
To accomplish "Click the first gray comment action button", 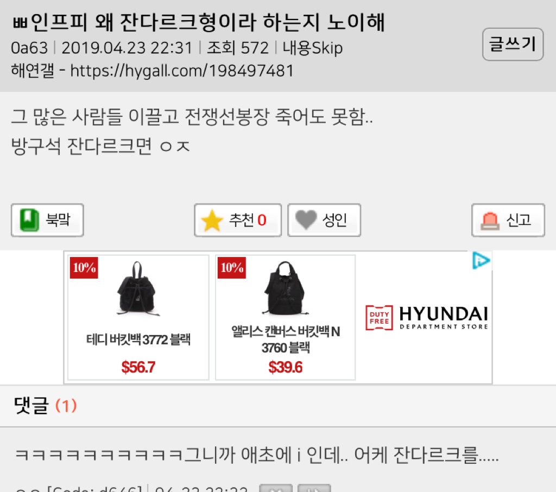I will pyautogui.click(x=276, y=488).
